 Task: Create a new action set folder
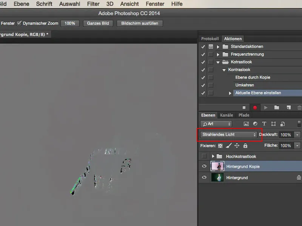[x=277, y=107]
